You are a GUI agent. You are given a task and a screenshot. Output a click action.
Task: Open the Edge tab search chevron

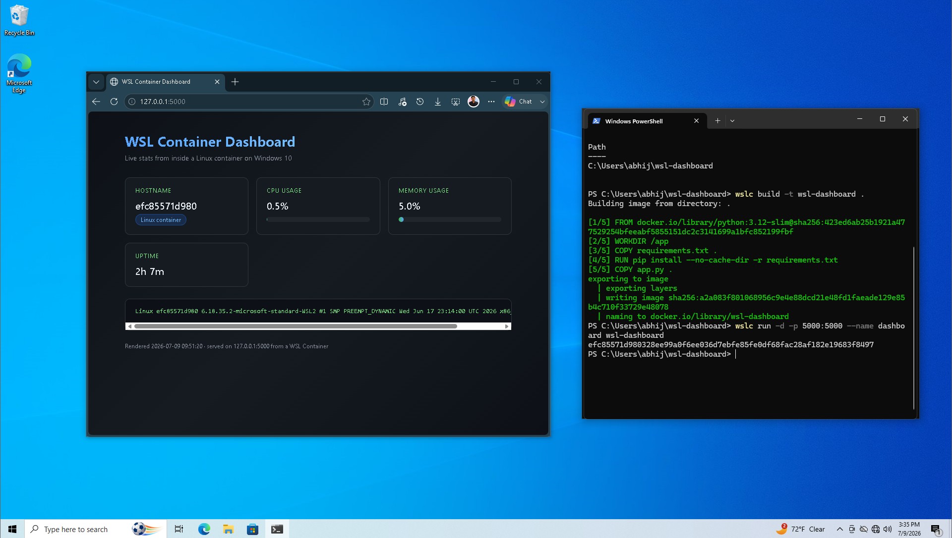click(x=96, y=82)
